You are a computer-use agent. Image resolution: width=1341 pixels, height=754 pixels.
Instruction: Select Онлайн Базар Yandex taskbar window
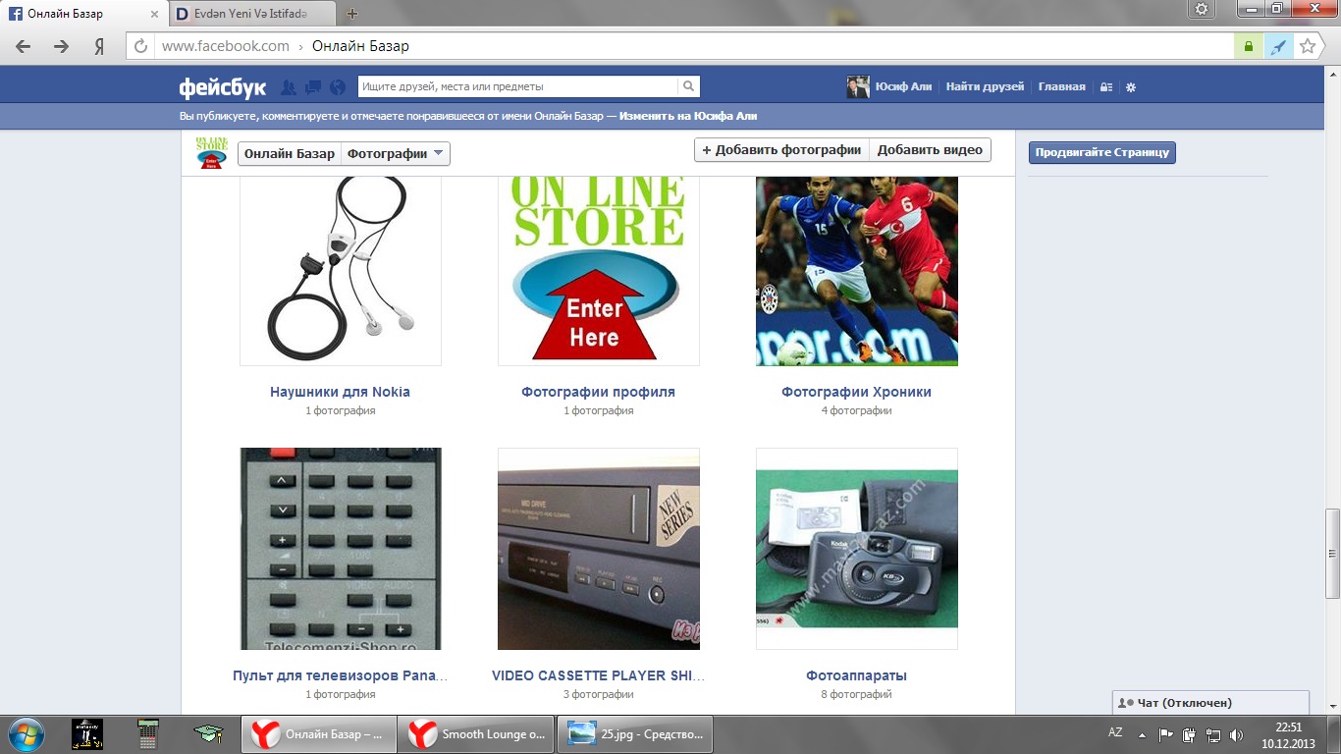[319, 734]
